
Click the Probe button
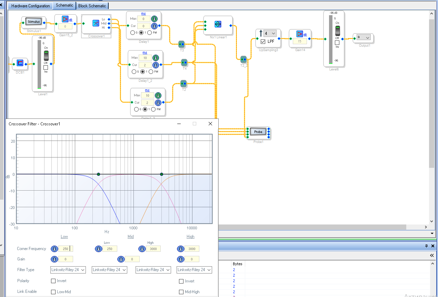click(x=258, y=132)
